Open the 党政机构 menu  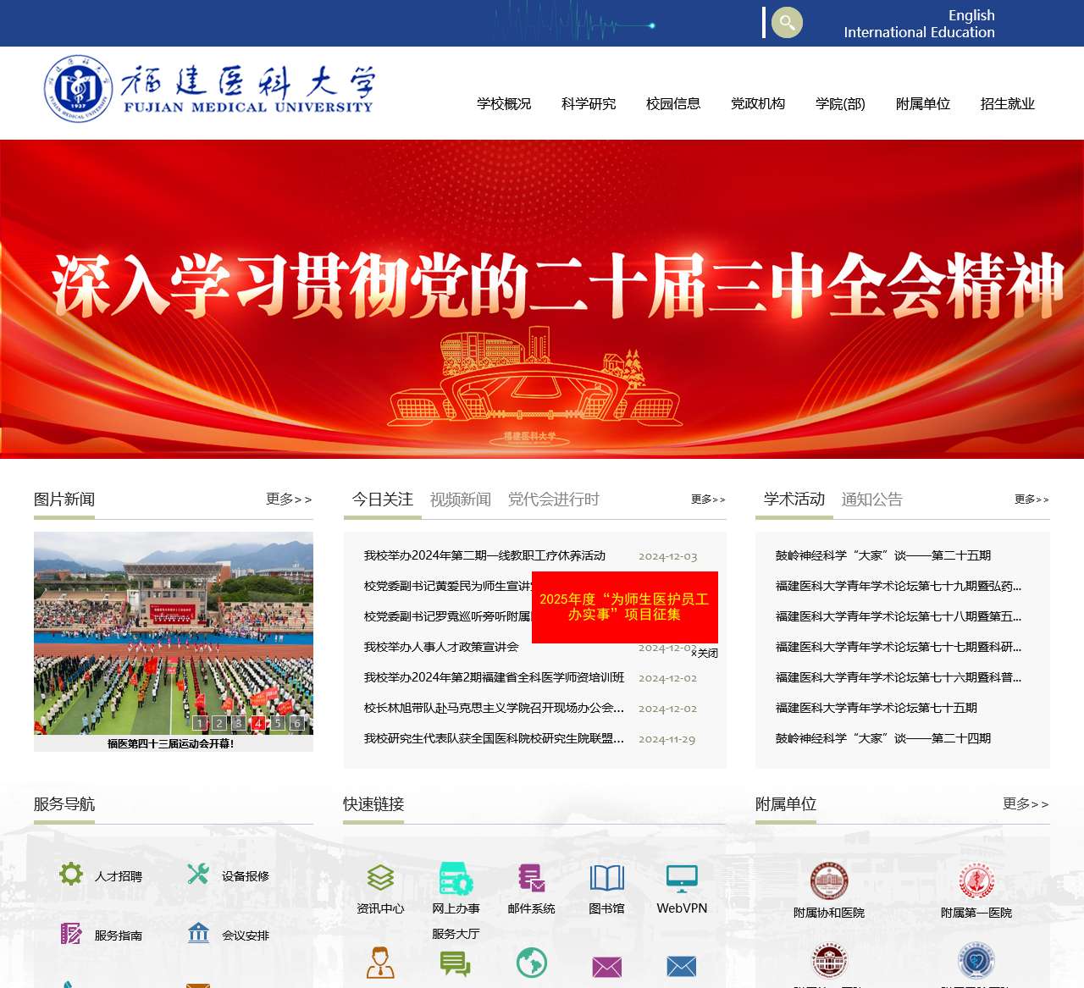tap(758, 104)
